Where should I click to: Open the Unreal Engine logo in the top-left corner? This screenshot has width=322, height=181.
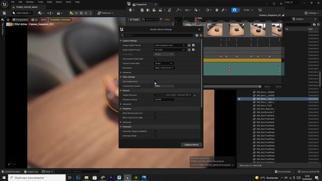coord(5,4)
